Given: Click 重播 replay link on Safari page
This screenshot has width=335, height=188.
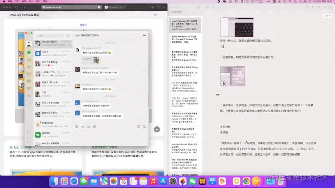Looking at the screenshot, I should click(83, 25).
